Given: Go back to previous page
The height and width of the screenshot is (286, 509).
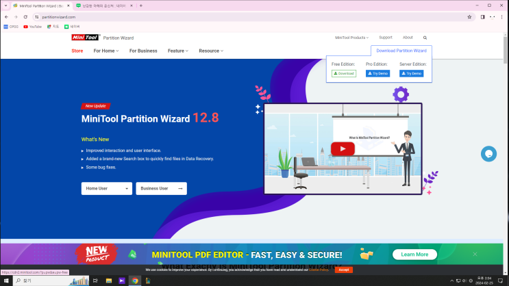Looking at the screenshot, I should [6, 17].
